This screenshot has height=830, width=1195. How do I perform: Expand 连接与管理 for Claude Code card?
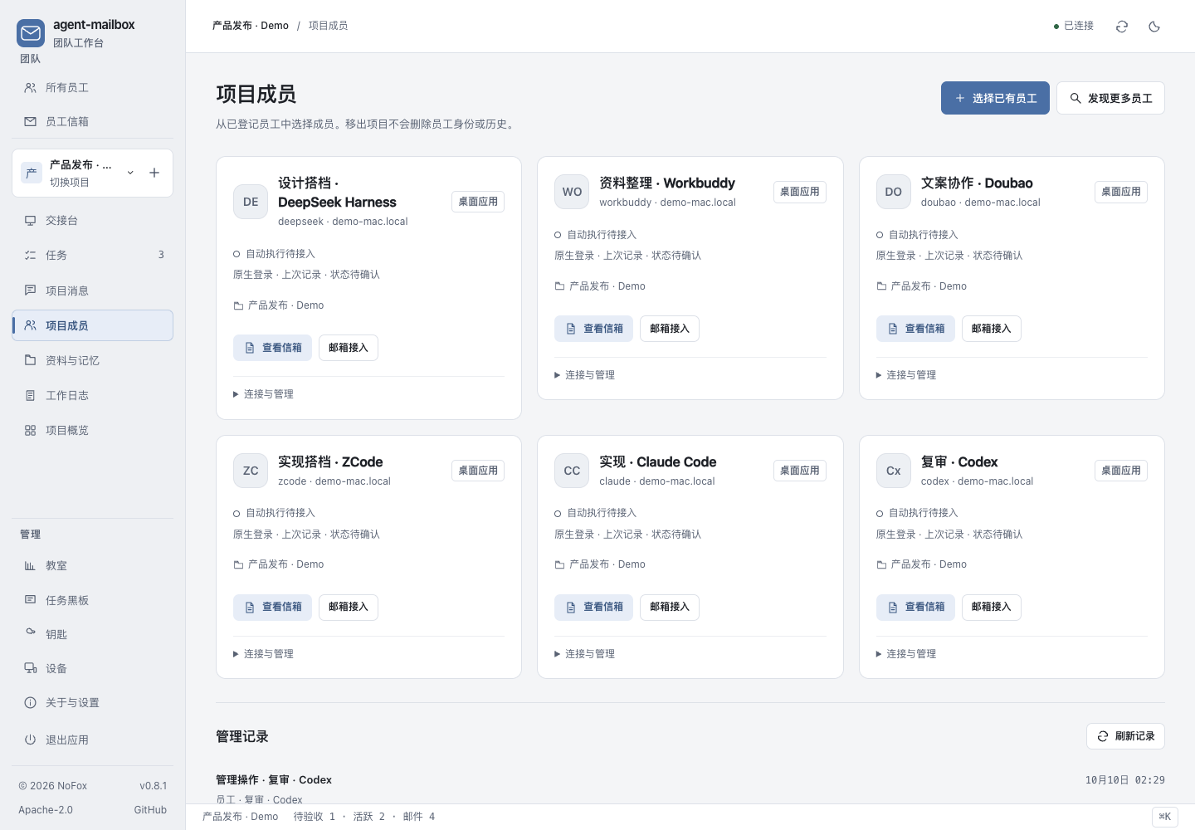tap(584, 654)
